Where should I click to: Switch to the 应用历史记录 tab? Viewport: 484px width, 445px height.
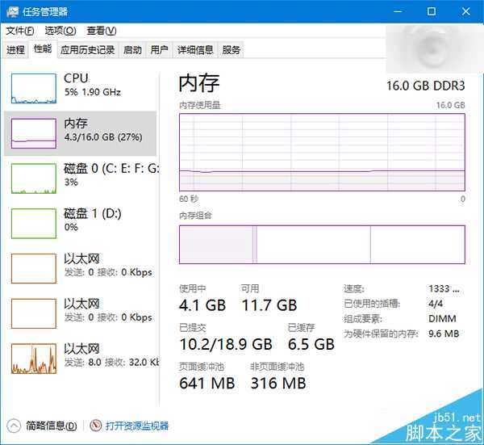click(88, 50)
